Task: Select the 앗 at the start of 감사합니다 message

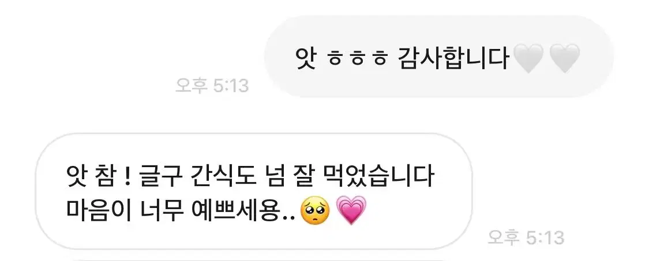Action: [x=306, y=59]
